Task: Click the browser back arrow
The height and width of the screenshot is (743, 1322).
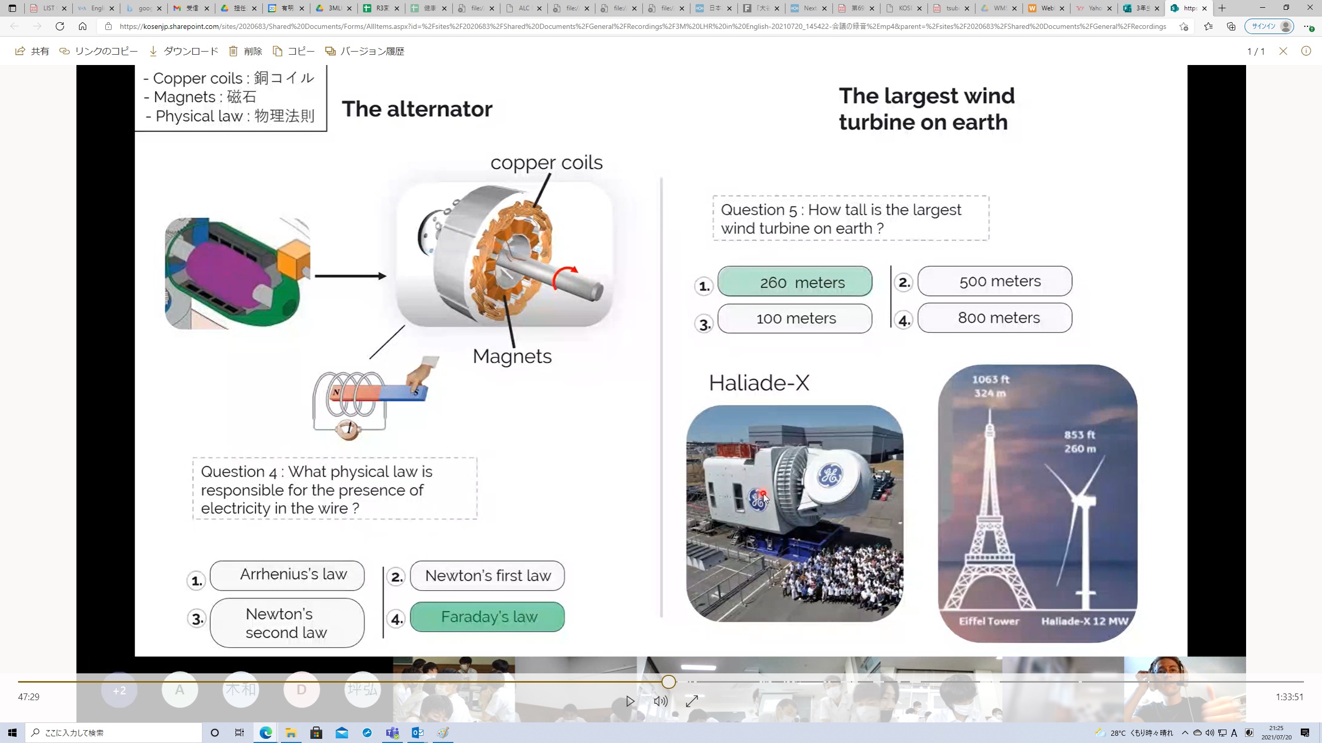Action: tap(14, 26)
